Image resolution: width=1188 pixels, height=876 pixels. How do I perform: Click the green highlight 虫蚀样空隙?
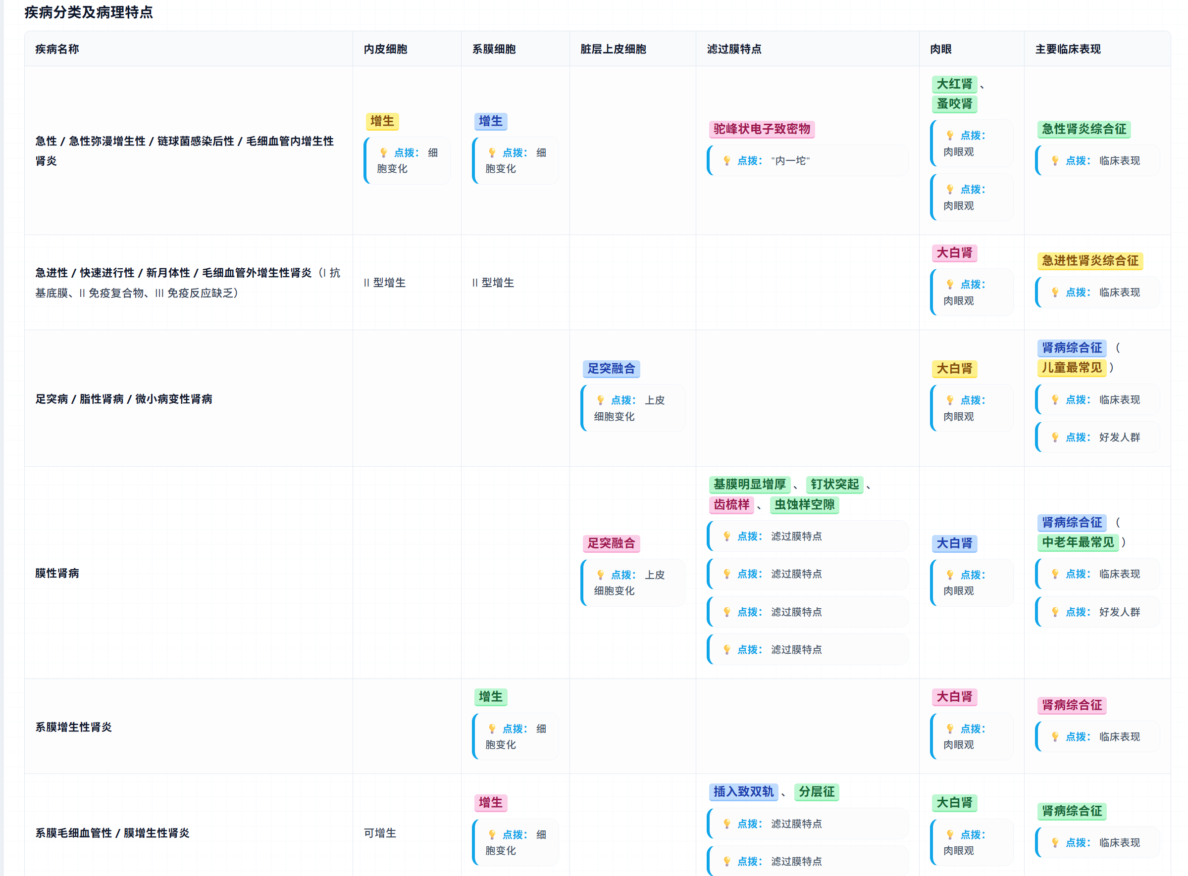[804, 505]
